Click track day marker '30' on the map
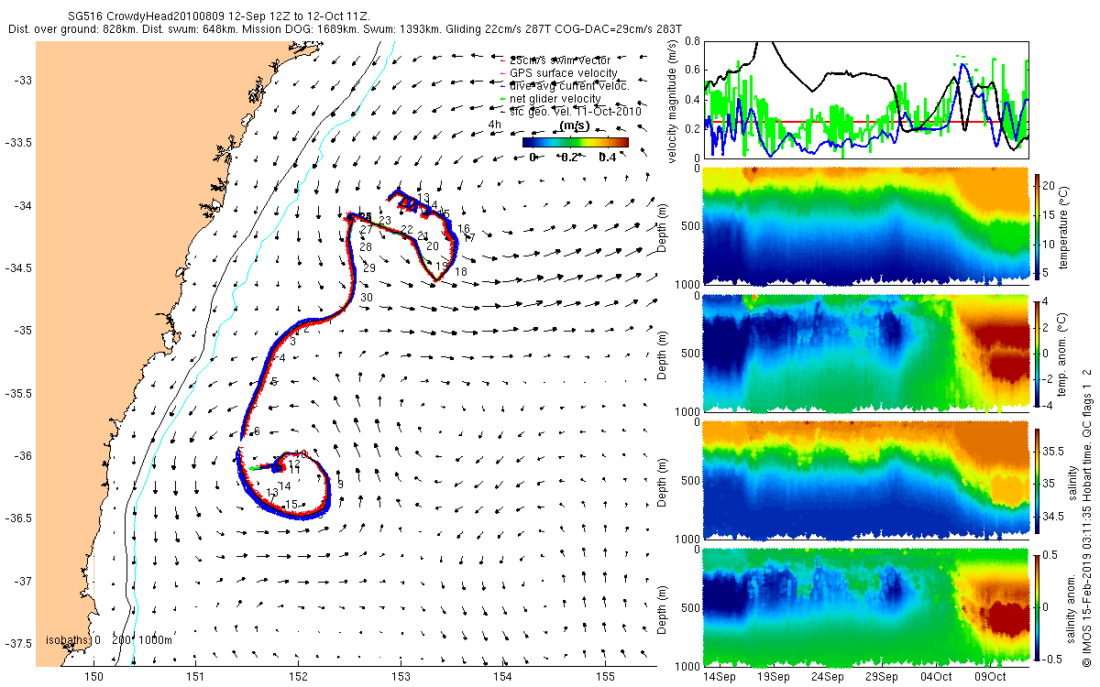The image size is (1100, 687). [366, 298]
